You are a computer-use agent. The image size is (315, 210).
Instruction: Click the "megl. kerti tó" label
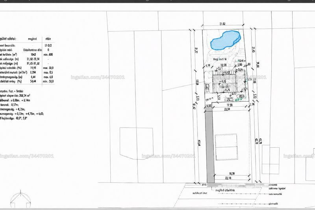click(220, 59)
